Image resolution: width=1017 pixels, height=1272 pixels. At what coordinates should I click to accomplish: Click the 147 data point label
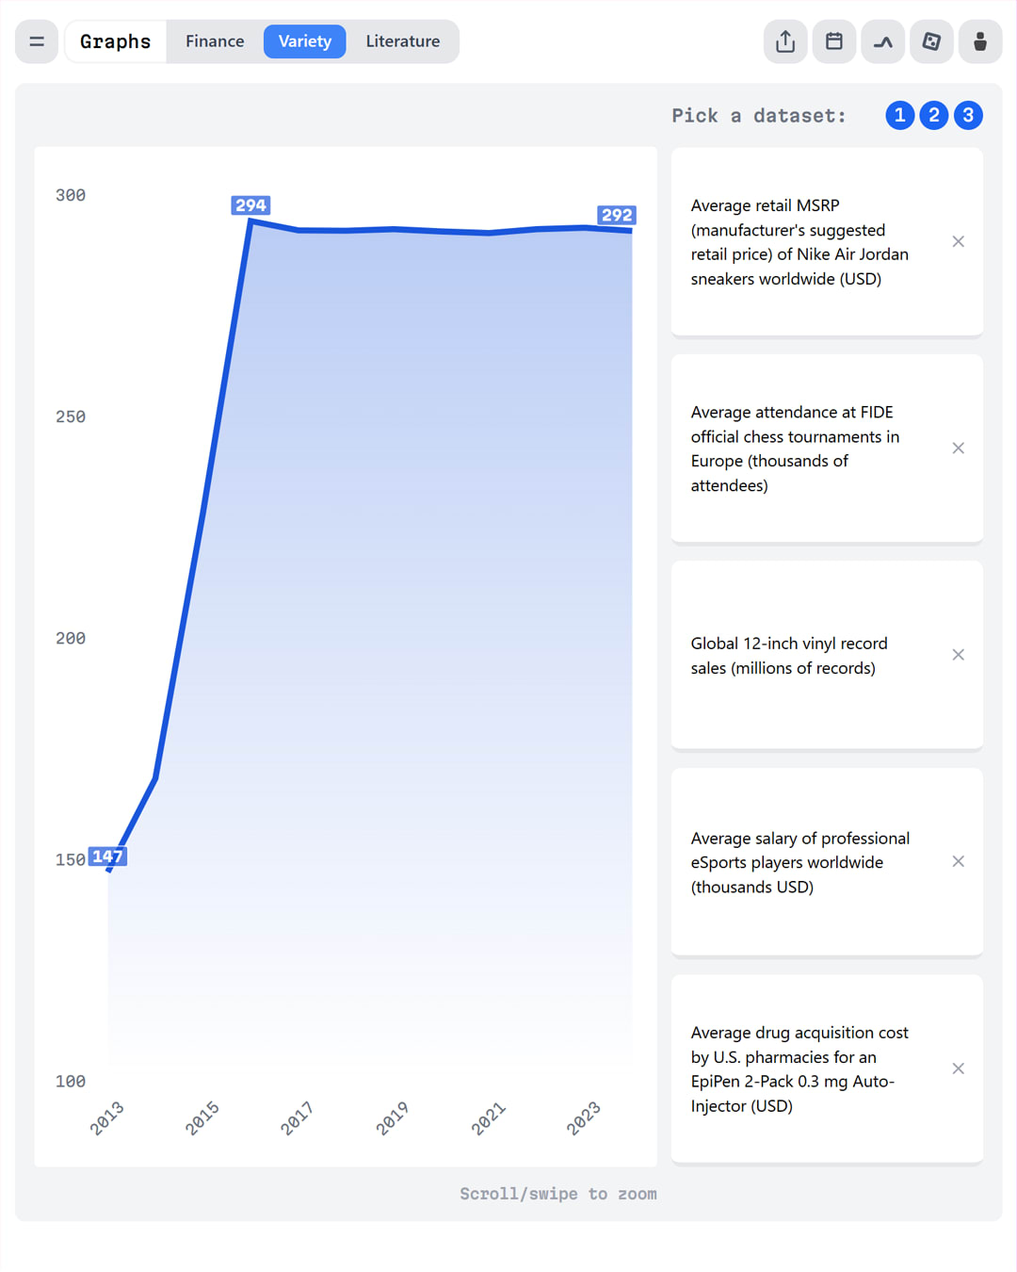pyautogui.click(x=108, y=856)
